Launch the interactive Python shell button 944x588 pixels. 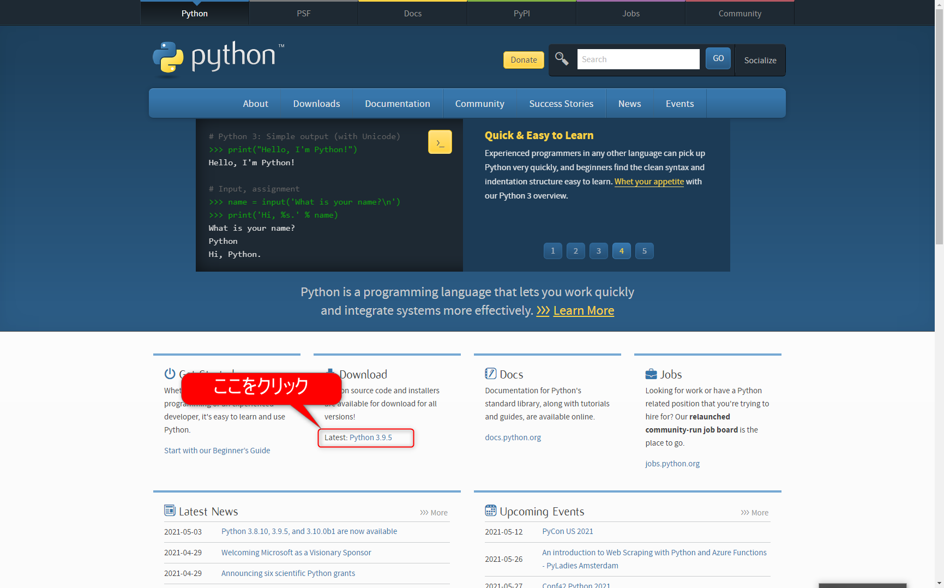440,142
